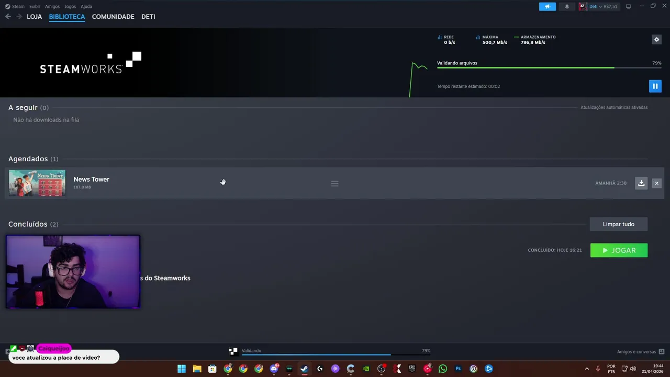The image size is (670, 377).
Task: Click the Deti profile avatar
Action: click(583, 6)
